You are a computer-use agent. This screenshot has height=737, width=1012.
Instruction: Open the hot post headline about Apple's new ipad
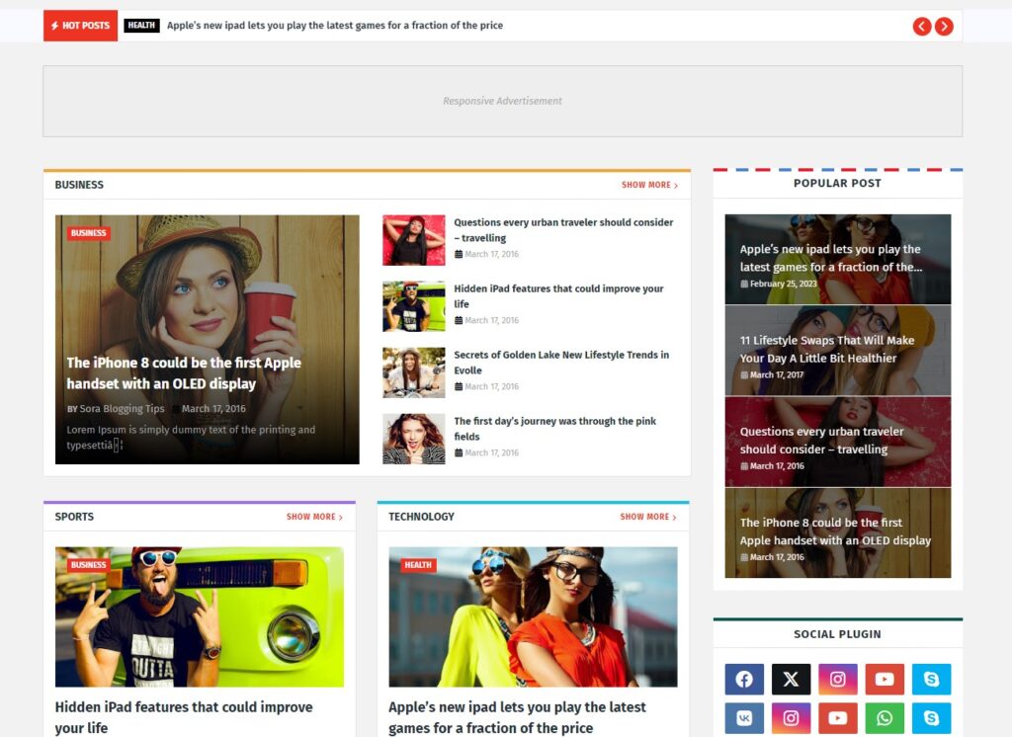[x=334, y=26]
